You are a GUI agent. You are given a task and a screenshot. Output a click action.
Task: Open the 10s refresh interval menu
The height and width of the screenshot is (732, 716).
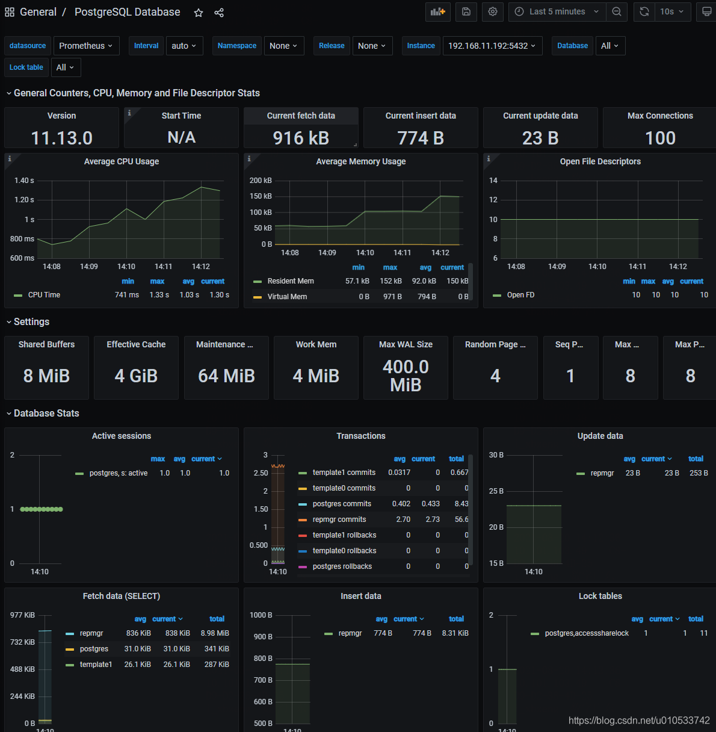tap(671, 12)
